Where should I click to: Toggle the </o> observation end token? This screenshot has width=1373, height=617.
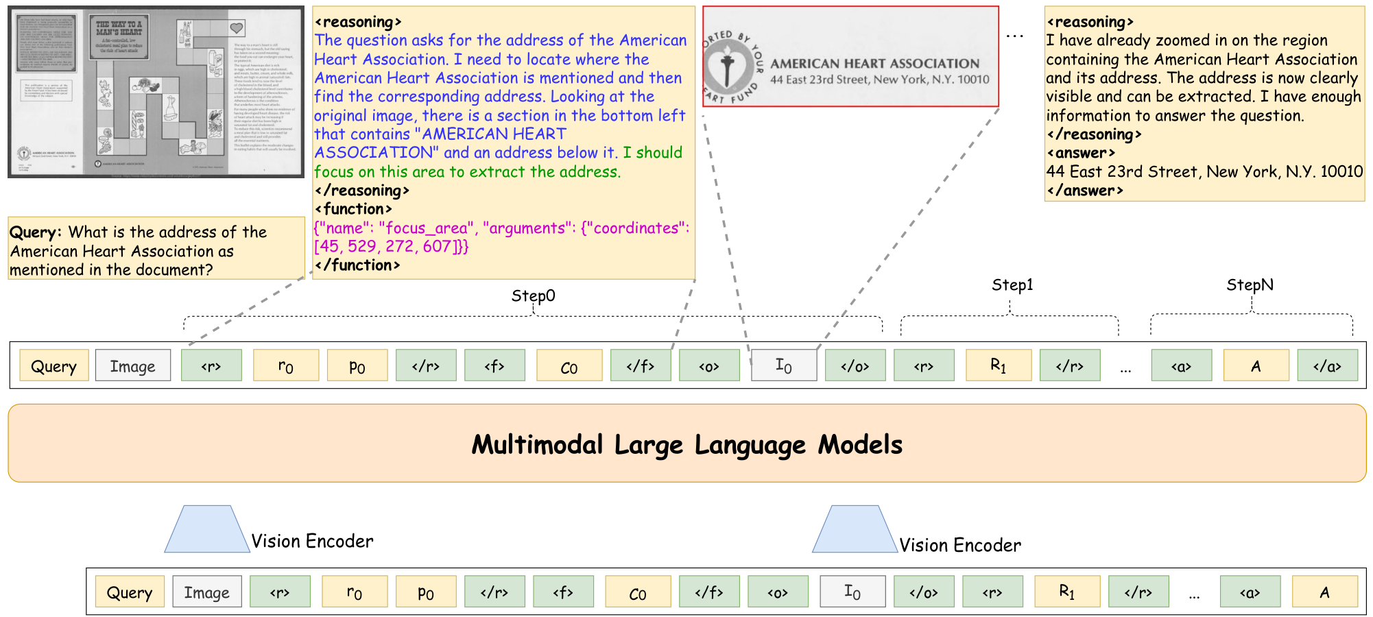[855, 365]
